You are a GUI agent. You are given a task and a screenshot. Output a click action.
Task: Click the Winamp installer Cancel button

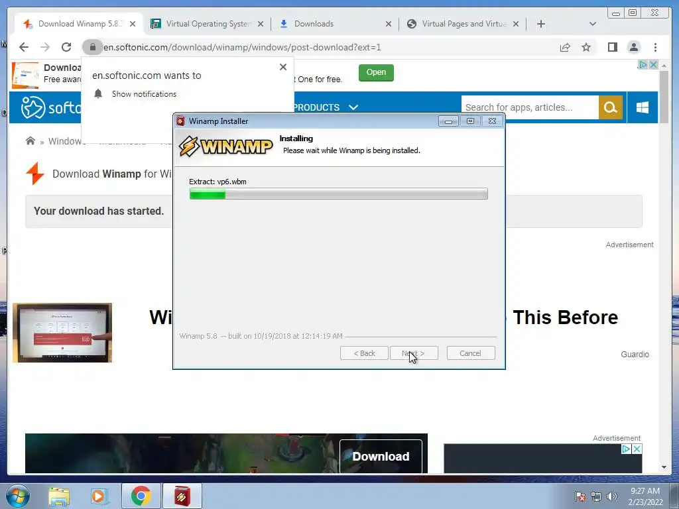tap(471, 353)
